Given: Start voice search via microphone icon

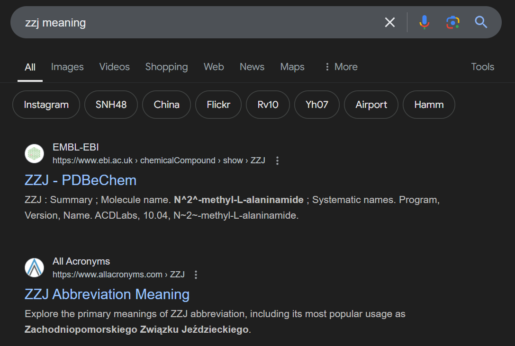Looking at the screenshot, I should [x=424, y=22].
